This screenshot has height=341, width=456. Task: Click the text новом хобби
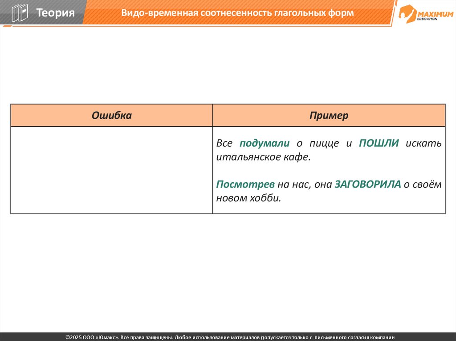(x=248, y=198)
